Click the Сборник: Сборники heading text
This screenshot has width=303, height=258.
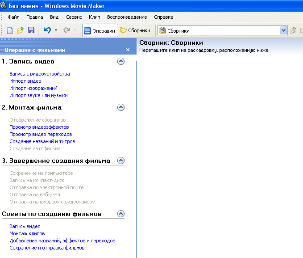[x=171, y=42]
